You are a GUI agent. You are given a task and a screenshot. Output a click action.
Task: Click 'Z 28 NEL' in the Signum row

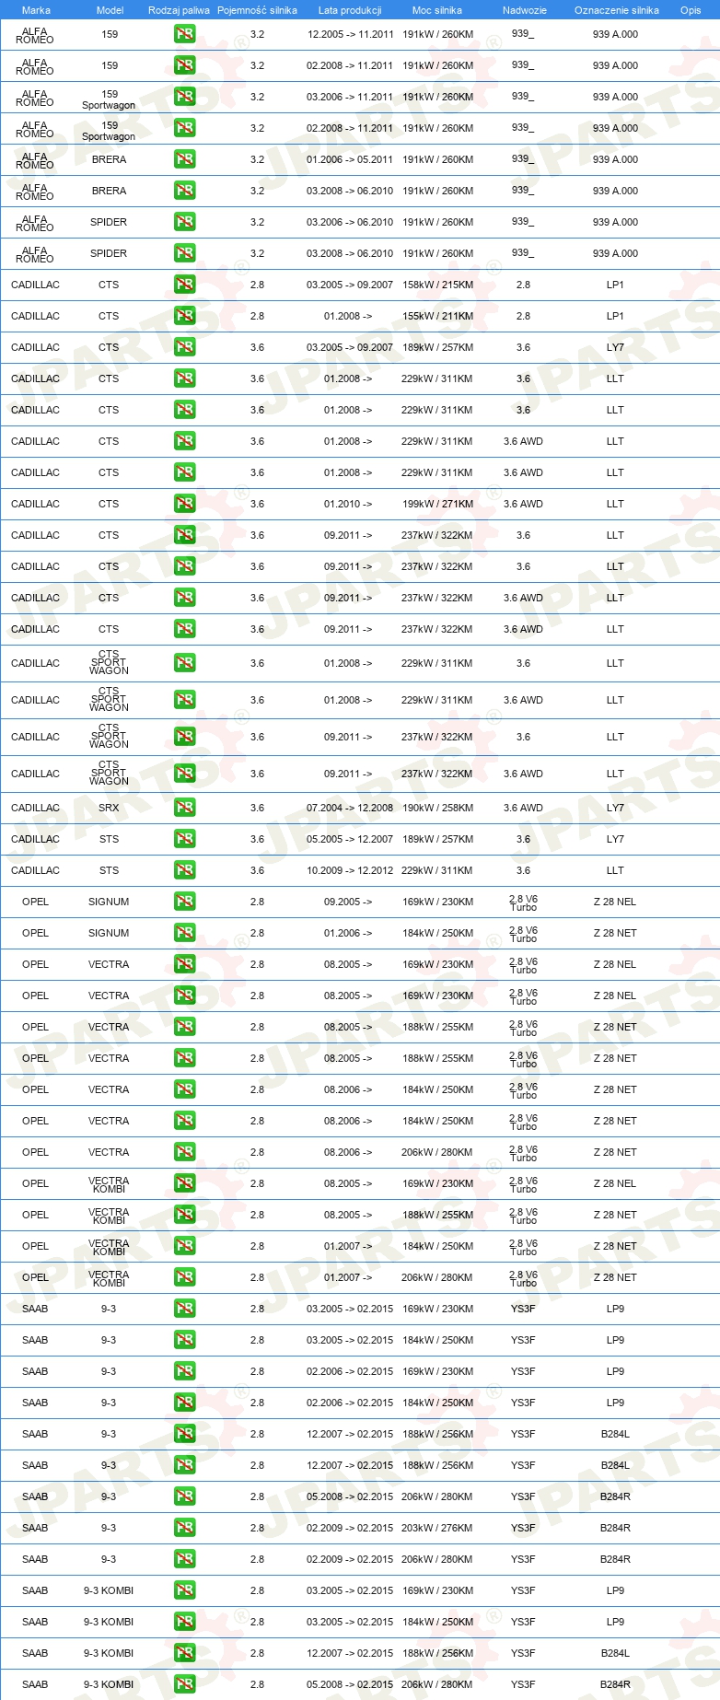pos(615,902)
